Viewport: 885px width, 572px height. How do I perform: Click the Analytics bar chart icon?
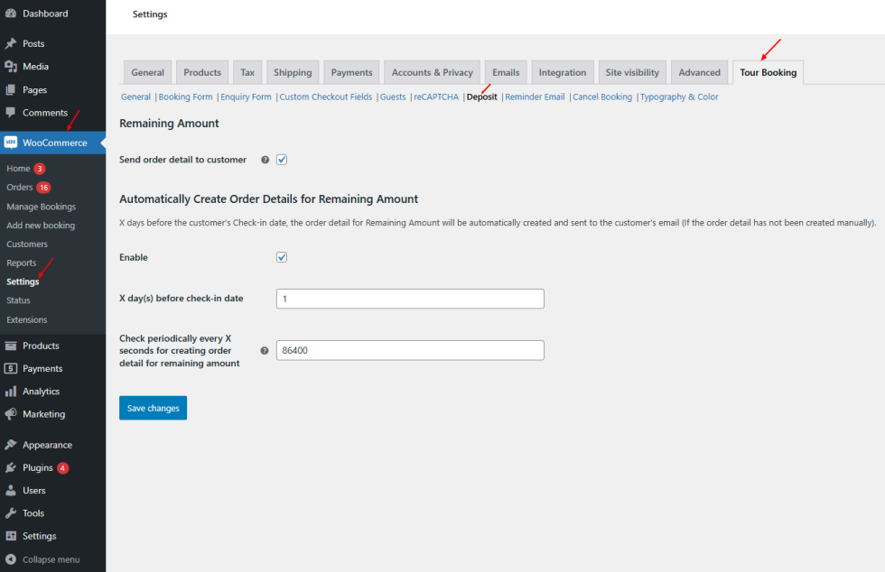pos(11,392)
